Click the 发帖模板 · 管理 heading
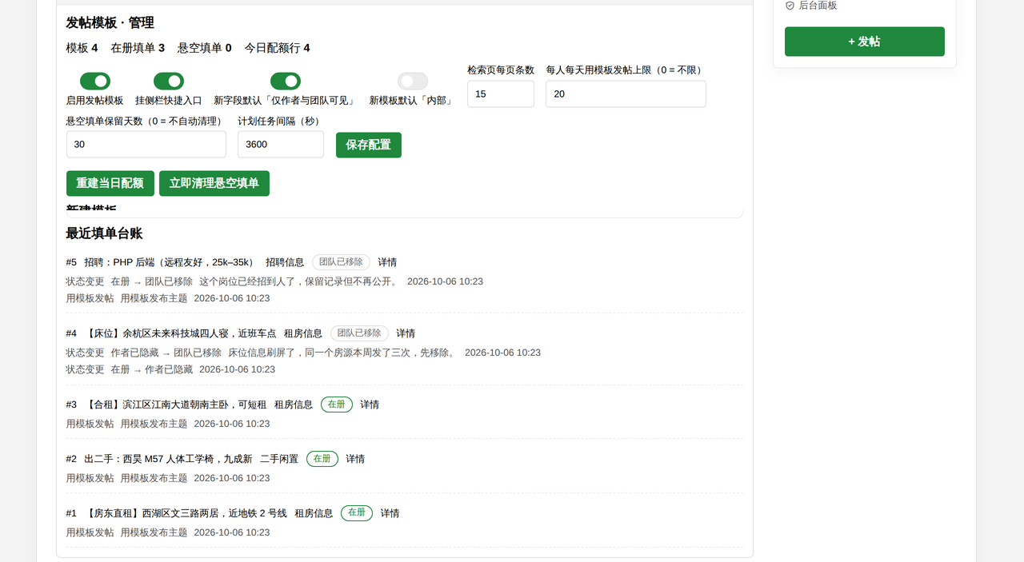 click(110, 23)
